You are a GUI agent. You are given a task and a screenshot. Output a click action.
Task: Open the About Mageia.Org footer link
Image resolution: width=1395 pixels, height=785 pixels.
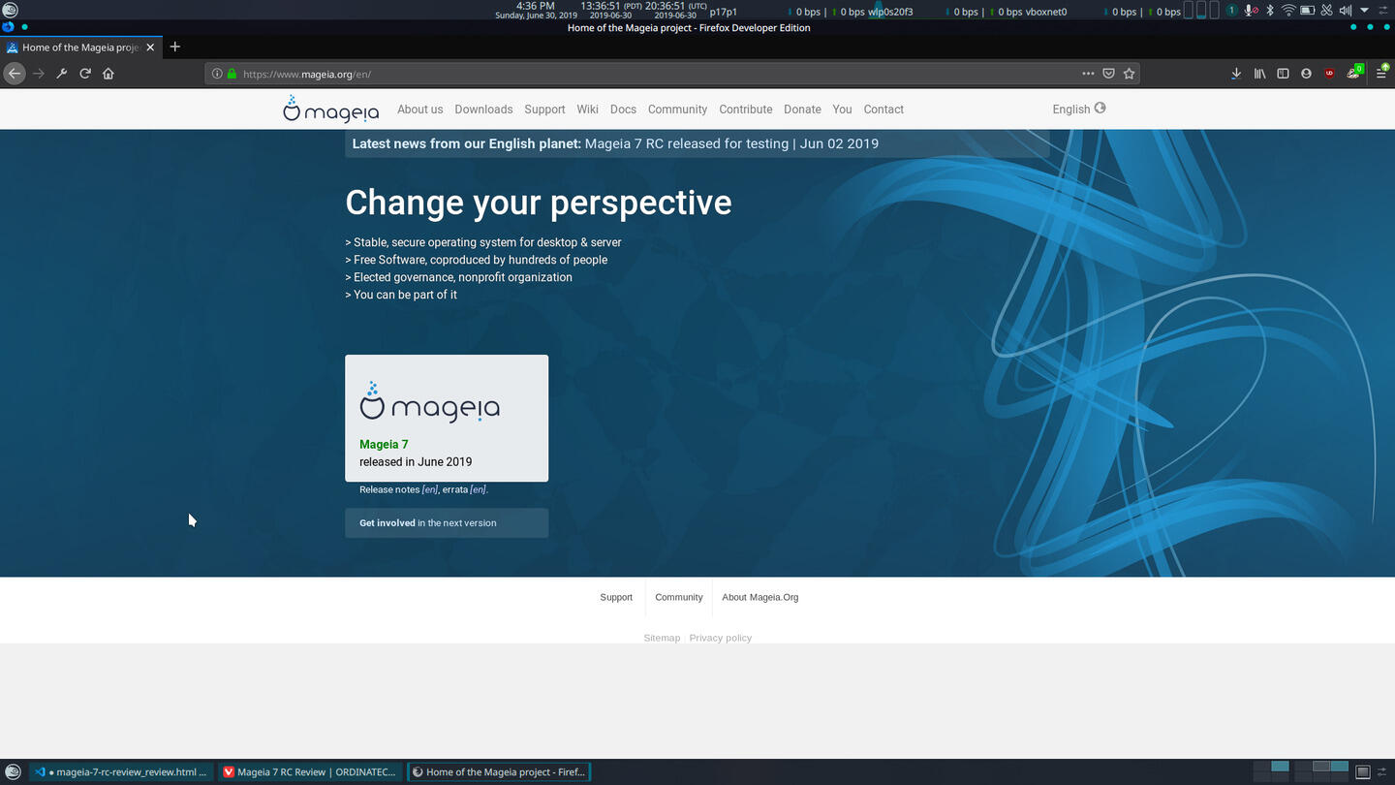click(x=760, y=597)
